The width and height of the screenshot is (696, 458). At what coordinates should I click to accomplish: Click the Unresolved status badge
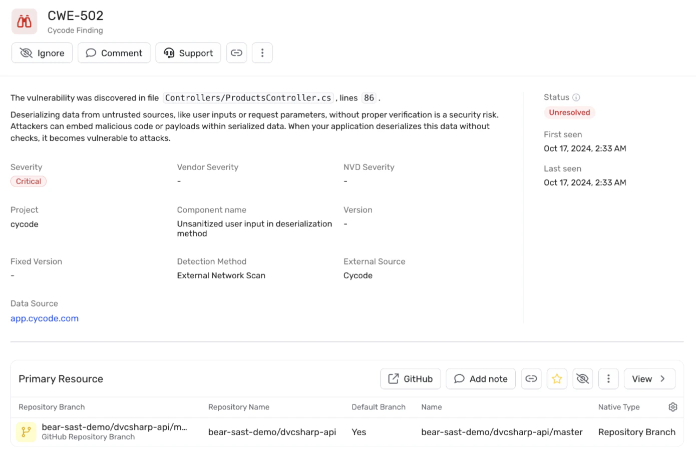pos(569,112)
